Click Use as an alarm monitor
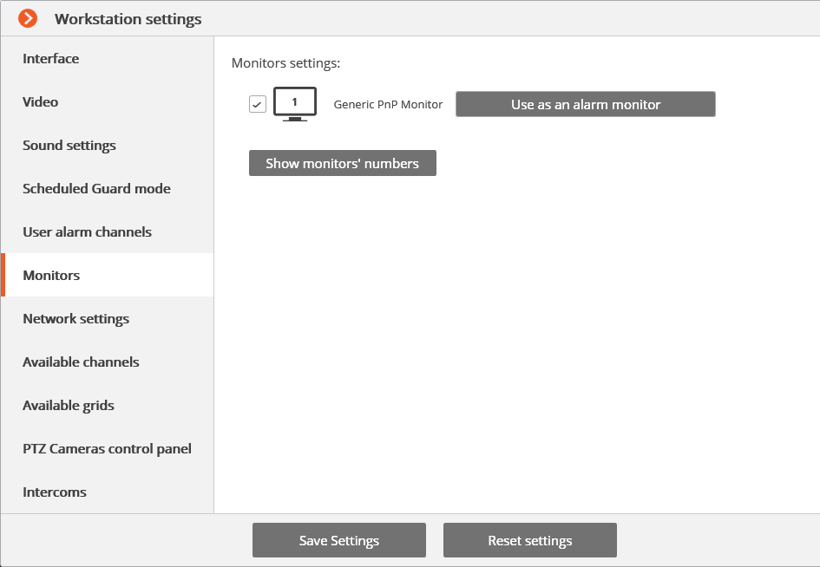Screen dimensions: 820x567 pos(585,104)
